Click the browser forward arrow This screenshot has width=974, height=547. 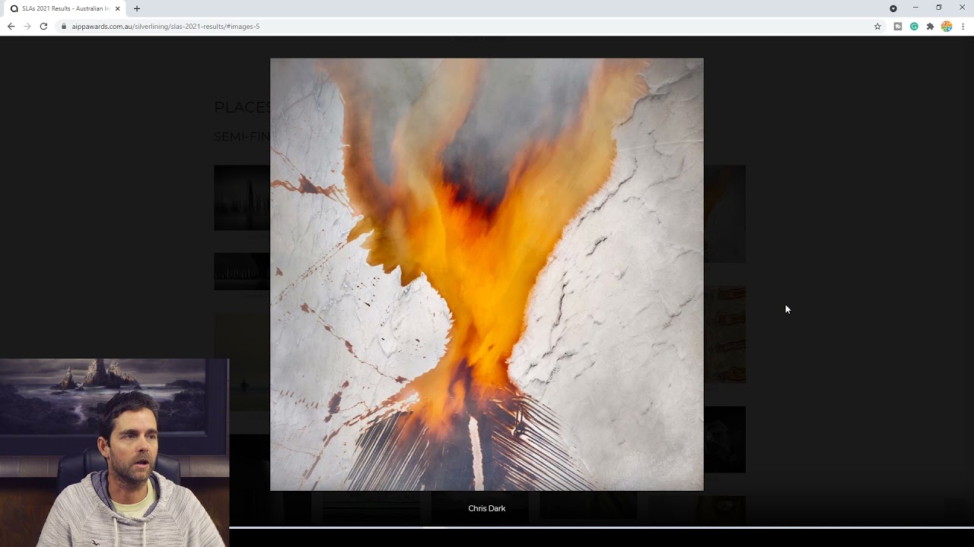pyautogui.click(x=27, y=26)
